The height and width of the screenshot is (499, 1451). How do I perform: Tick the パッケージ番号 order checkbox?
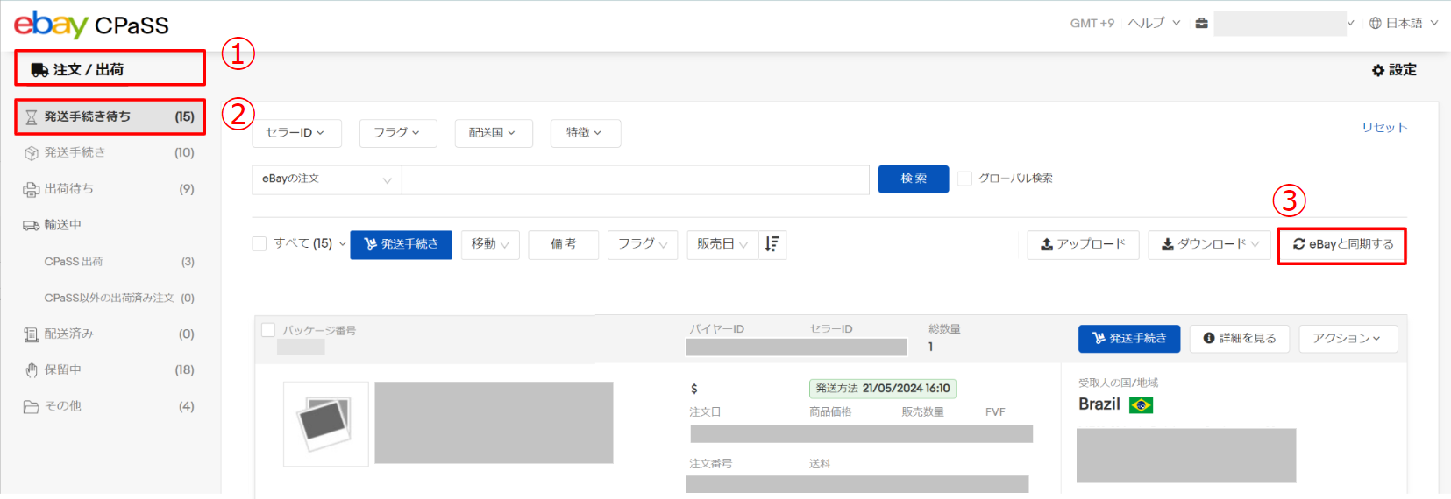pyautogui.click(x=268, y=330)
